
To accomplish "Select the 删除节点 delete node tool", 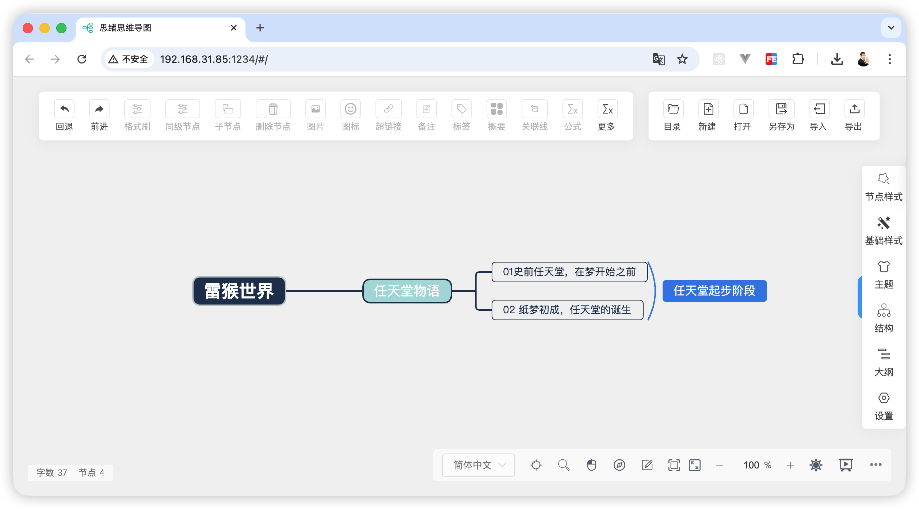I will coord(273,115).
